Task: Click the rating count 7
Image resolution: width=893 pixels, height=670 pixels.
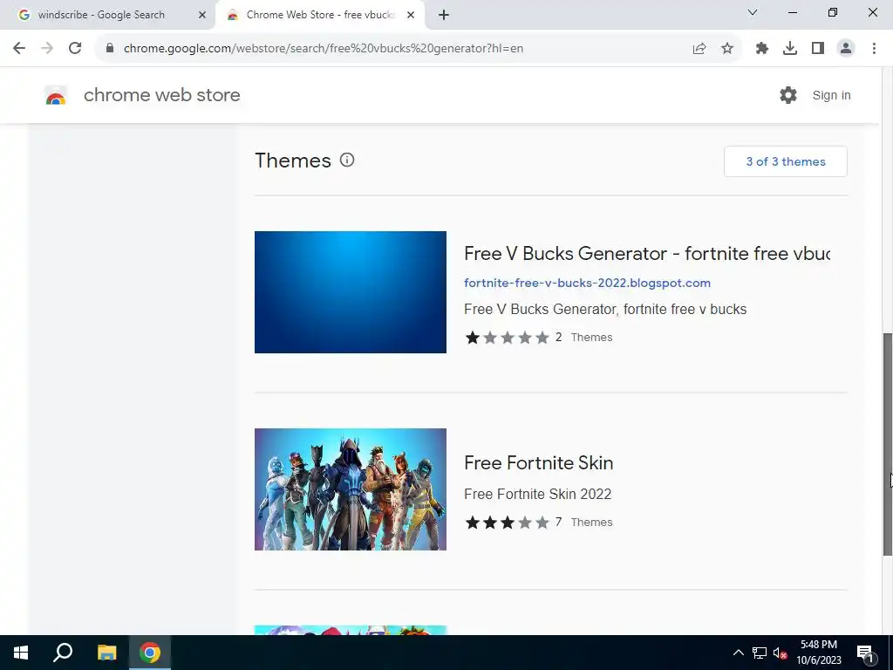Action: point(559,522)
